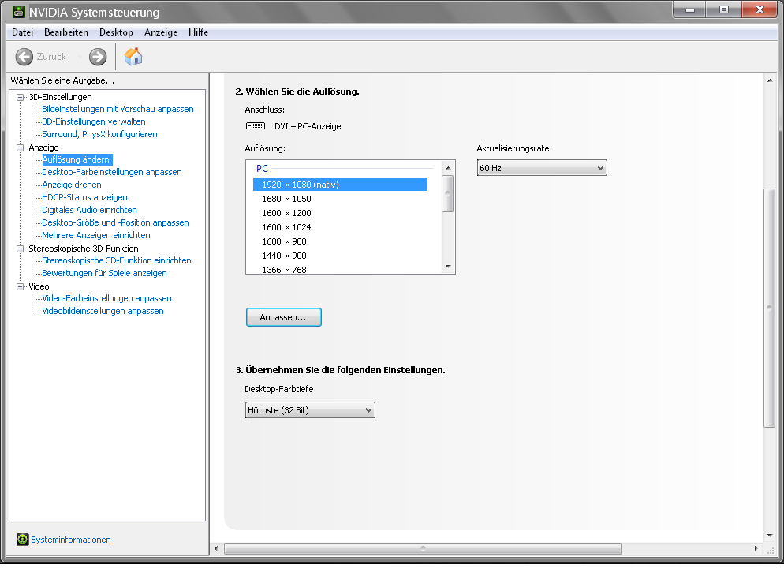784x568 pixels.
Task: Open Digitales Audio einrichten
Action: [89, 210]
